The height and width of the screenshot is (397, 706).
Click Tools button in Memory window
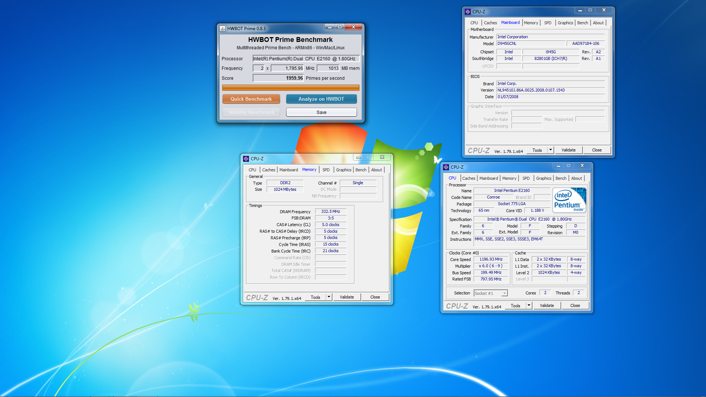click(315, 297)
